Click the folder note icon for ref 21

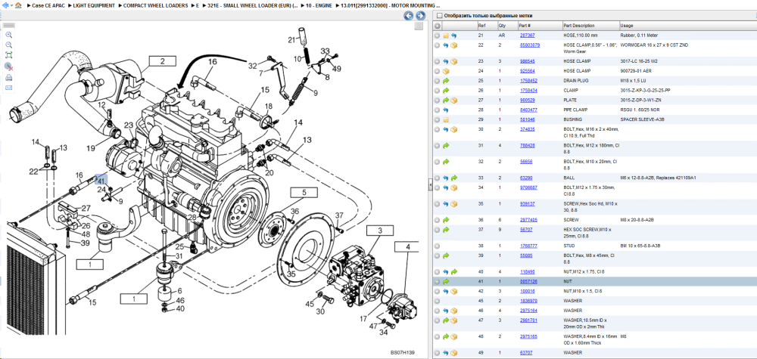coord(446,36)
